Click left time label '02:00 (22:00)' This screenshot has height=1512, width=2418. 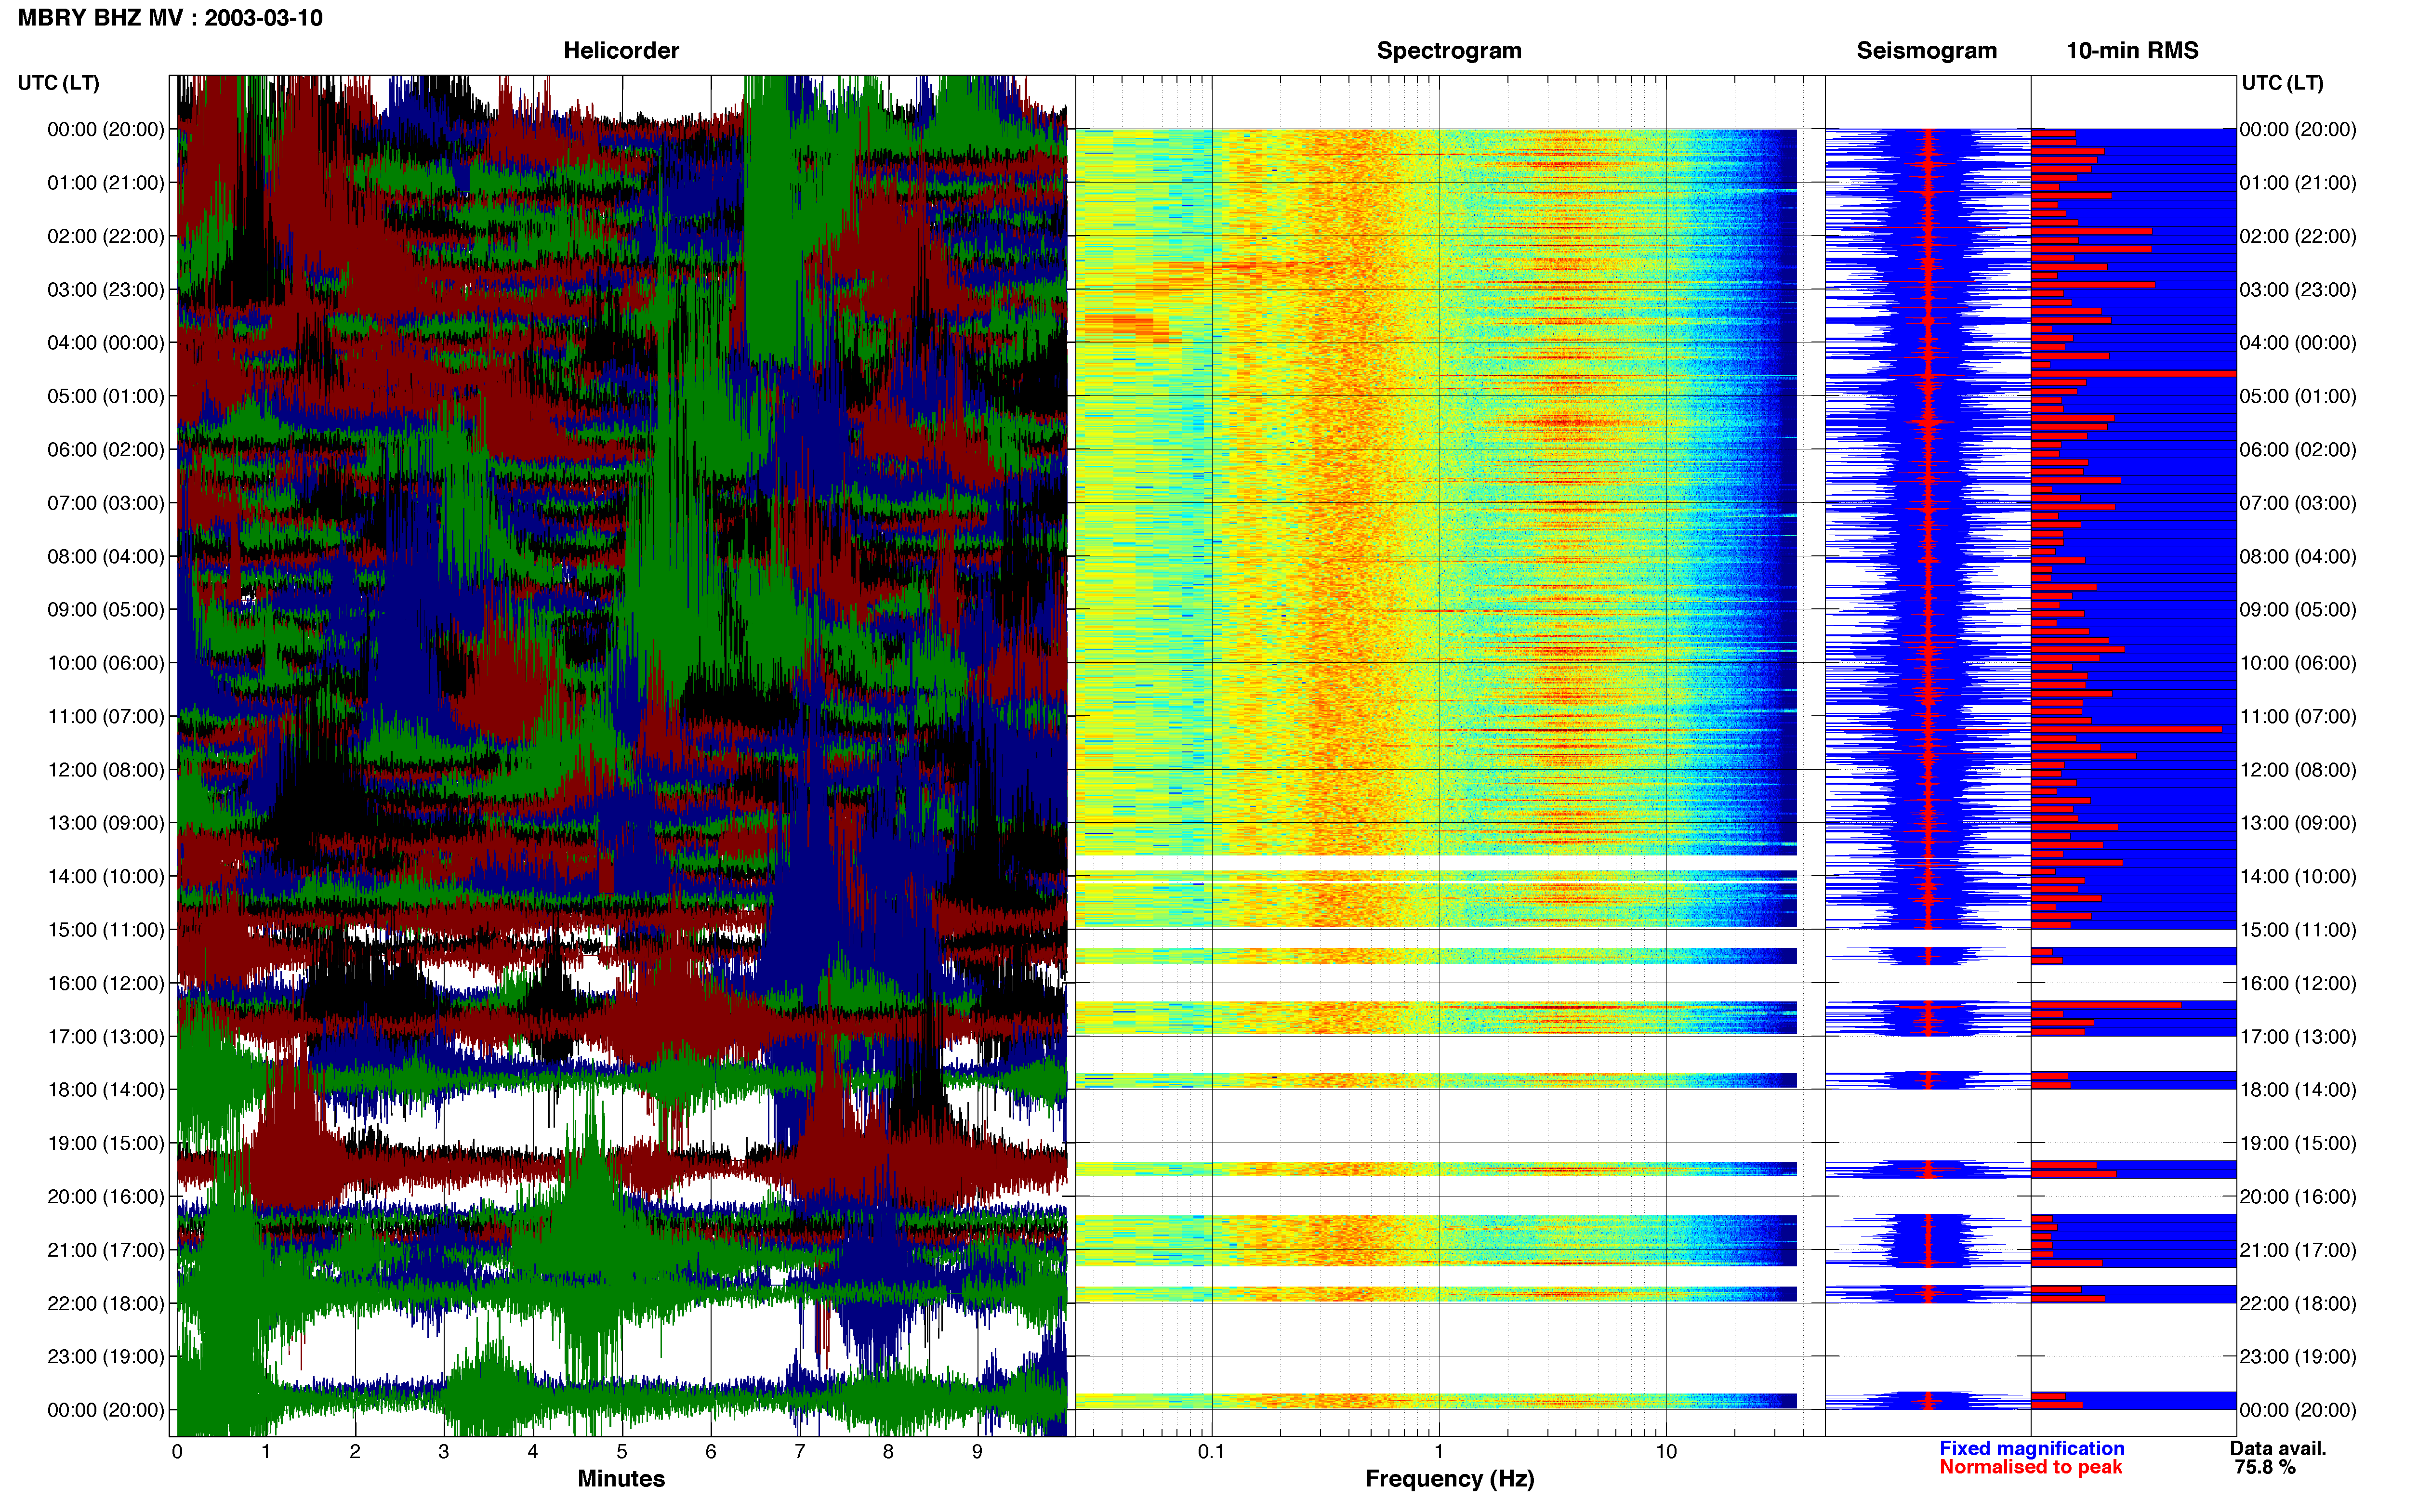pos(106,236)
